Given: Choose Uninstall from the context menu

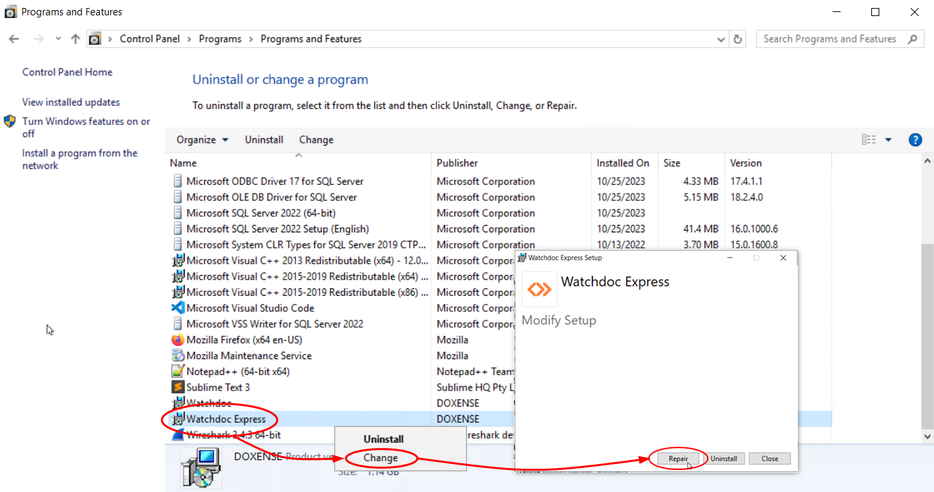Looking at the screenshot, I should tap(384, 439).
